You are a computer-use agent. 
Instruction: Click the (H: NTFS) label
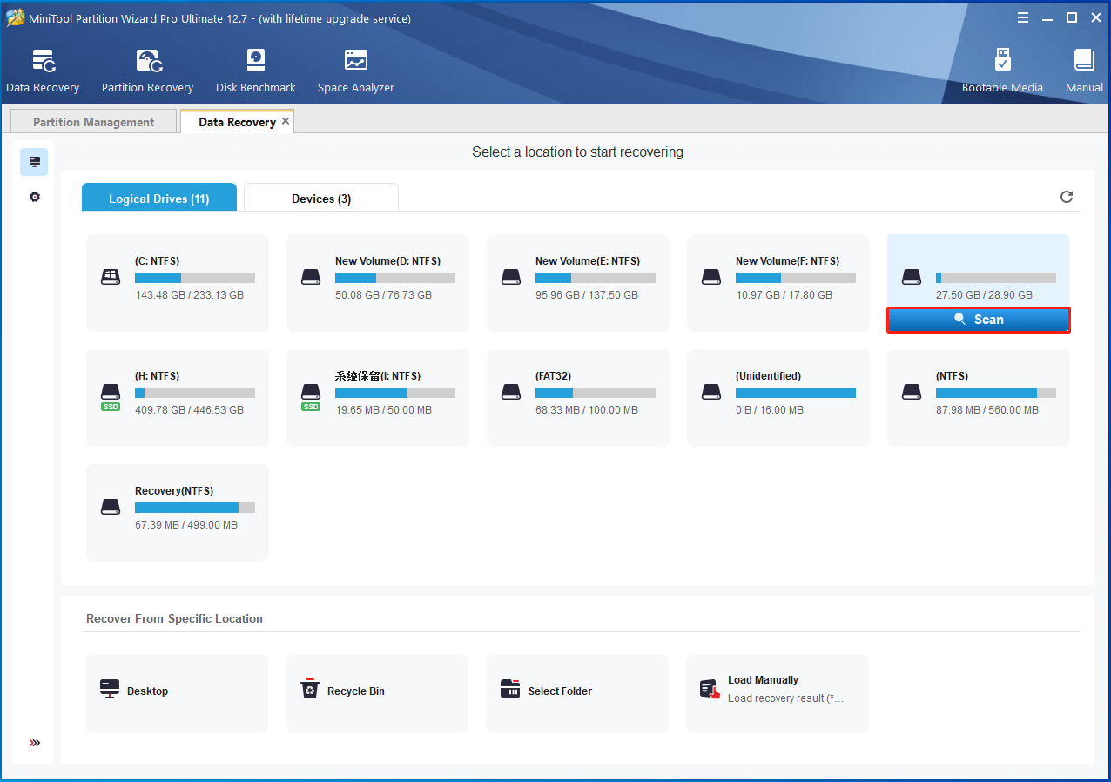157,375
